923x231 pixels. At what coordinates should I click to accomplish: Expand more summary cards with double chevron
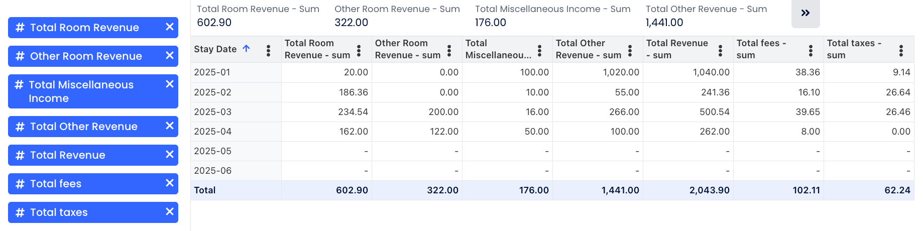pyautogui.click(x=805, y=14)
